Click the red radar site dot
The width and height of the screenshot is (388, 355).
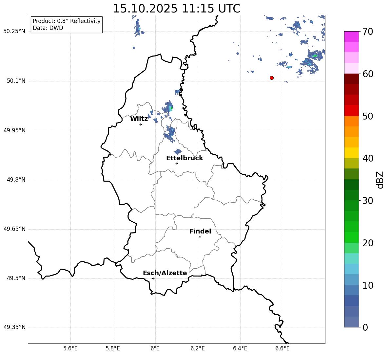[272, 78]
